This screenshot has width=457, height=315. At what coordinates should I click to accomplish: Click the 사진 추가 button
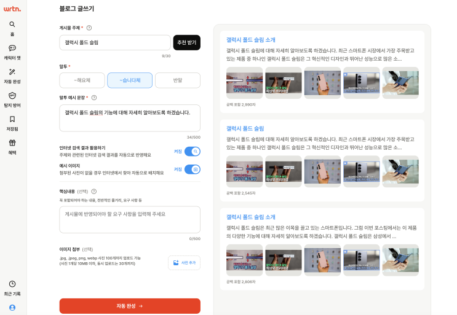pyautogui.click(x=184, y=263)
